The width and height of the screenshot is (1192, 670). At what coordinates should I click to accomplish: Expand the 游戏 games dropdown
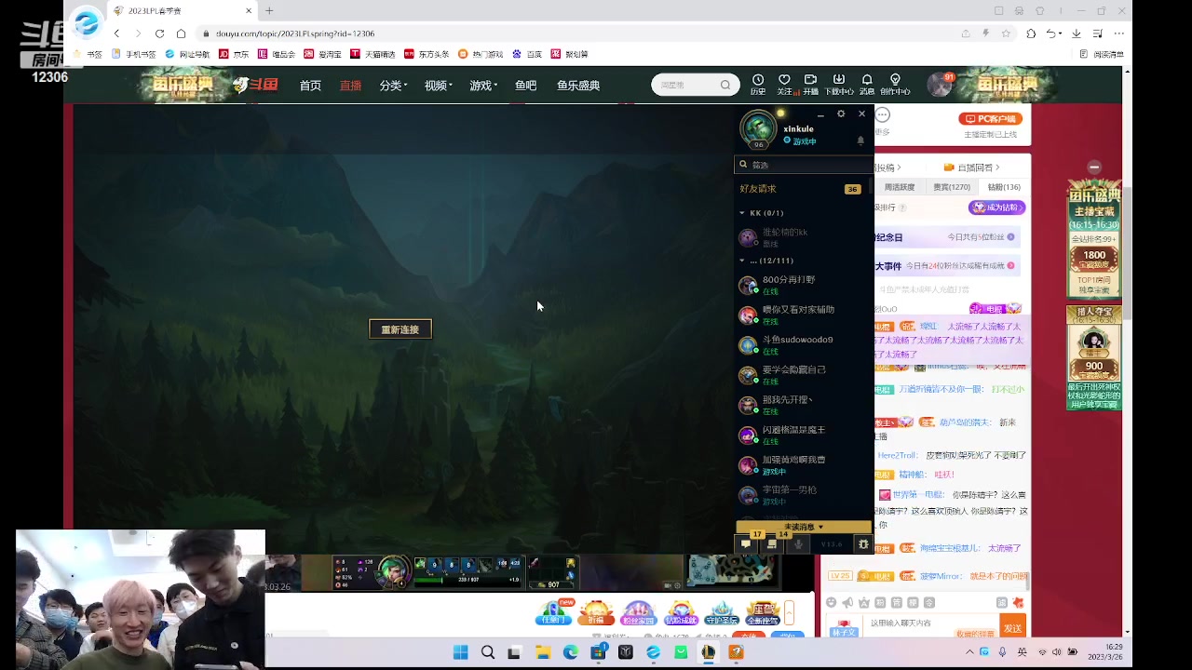(483, 86)
